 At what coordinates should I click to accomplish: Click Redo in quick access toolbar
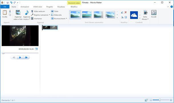click(x=15, y=3)
